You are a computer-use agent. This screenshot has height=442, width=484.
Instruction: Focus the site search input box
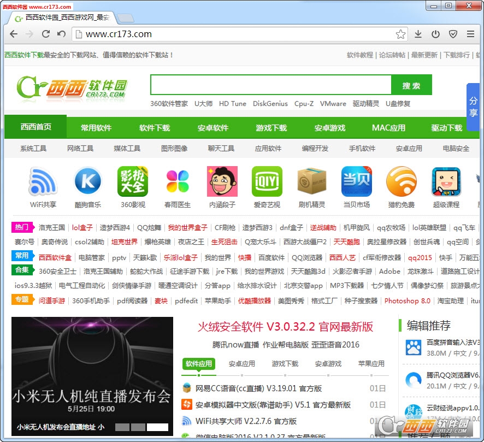(271, 85)
